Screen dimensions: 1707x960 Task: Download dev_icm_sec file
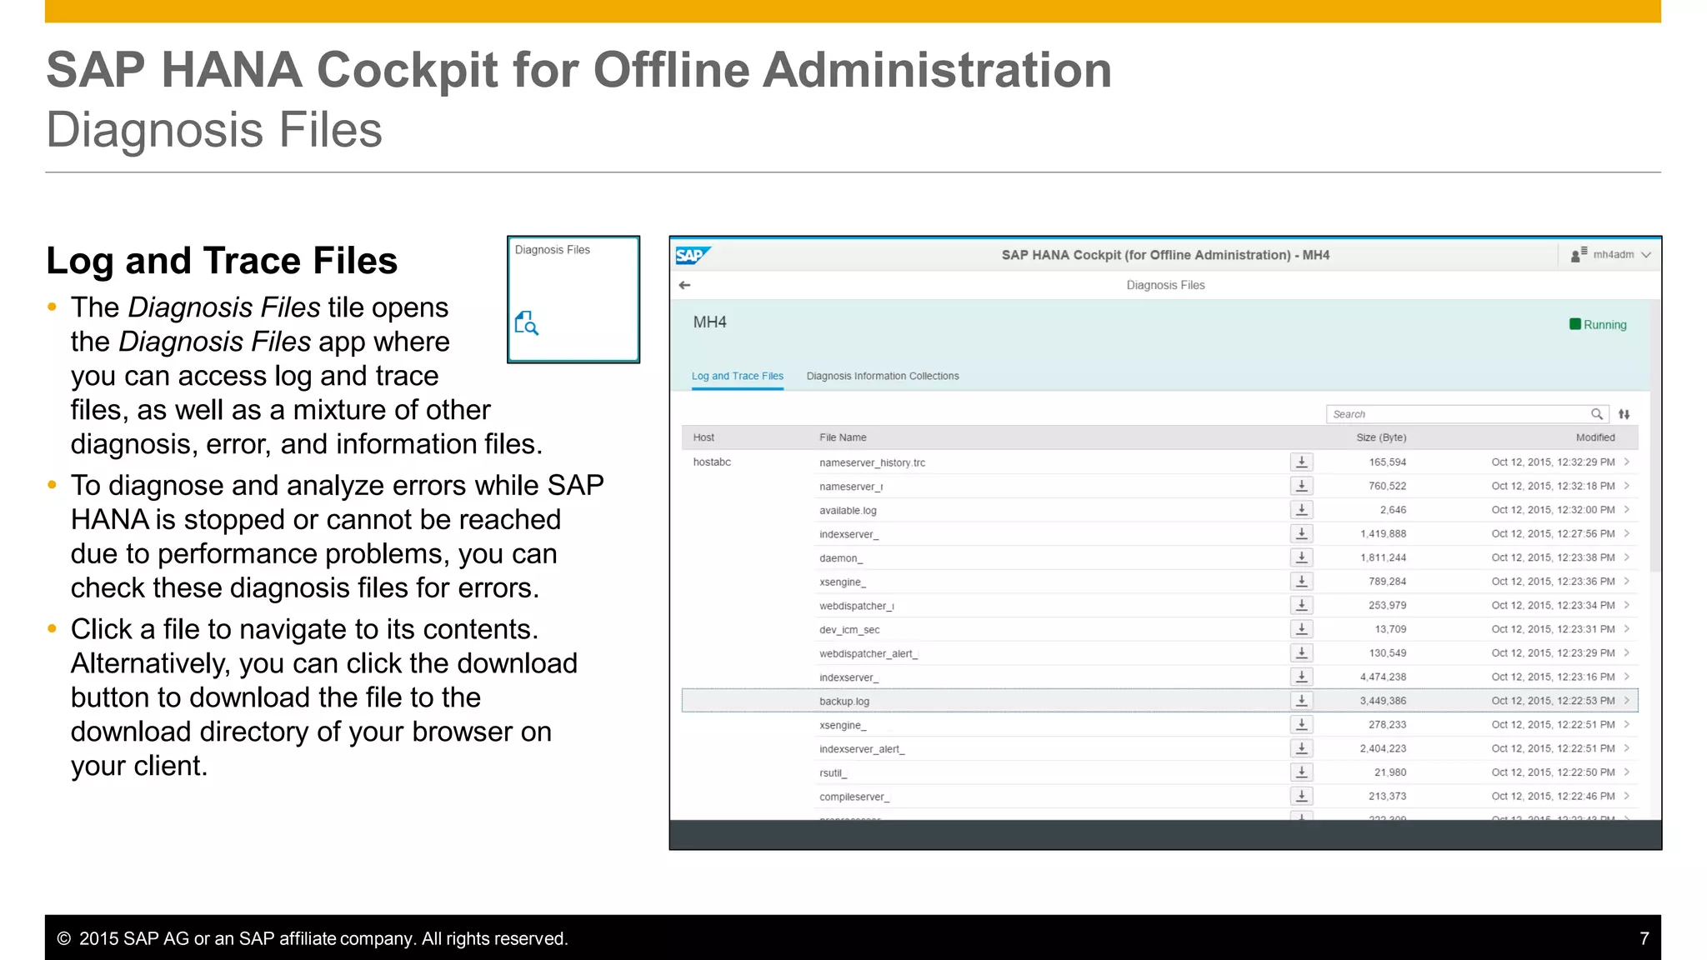[x=1302, y=629]
